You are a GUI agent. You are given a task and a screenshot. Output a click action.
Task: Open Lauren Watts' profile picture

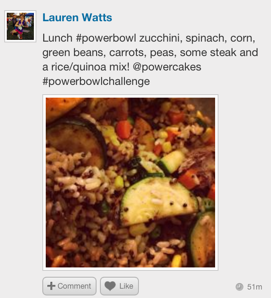pos(20,26)
